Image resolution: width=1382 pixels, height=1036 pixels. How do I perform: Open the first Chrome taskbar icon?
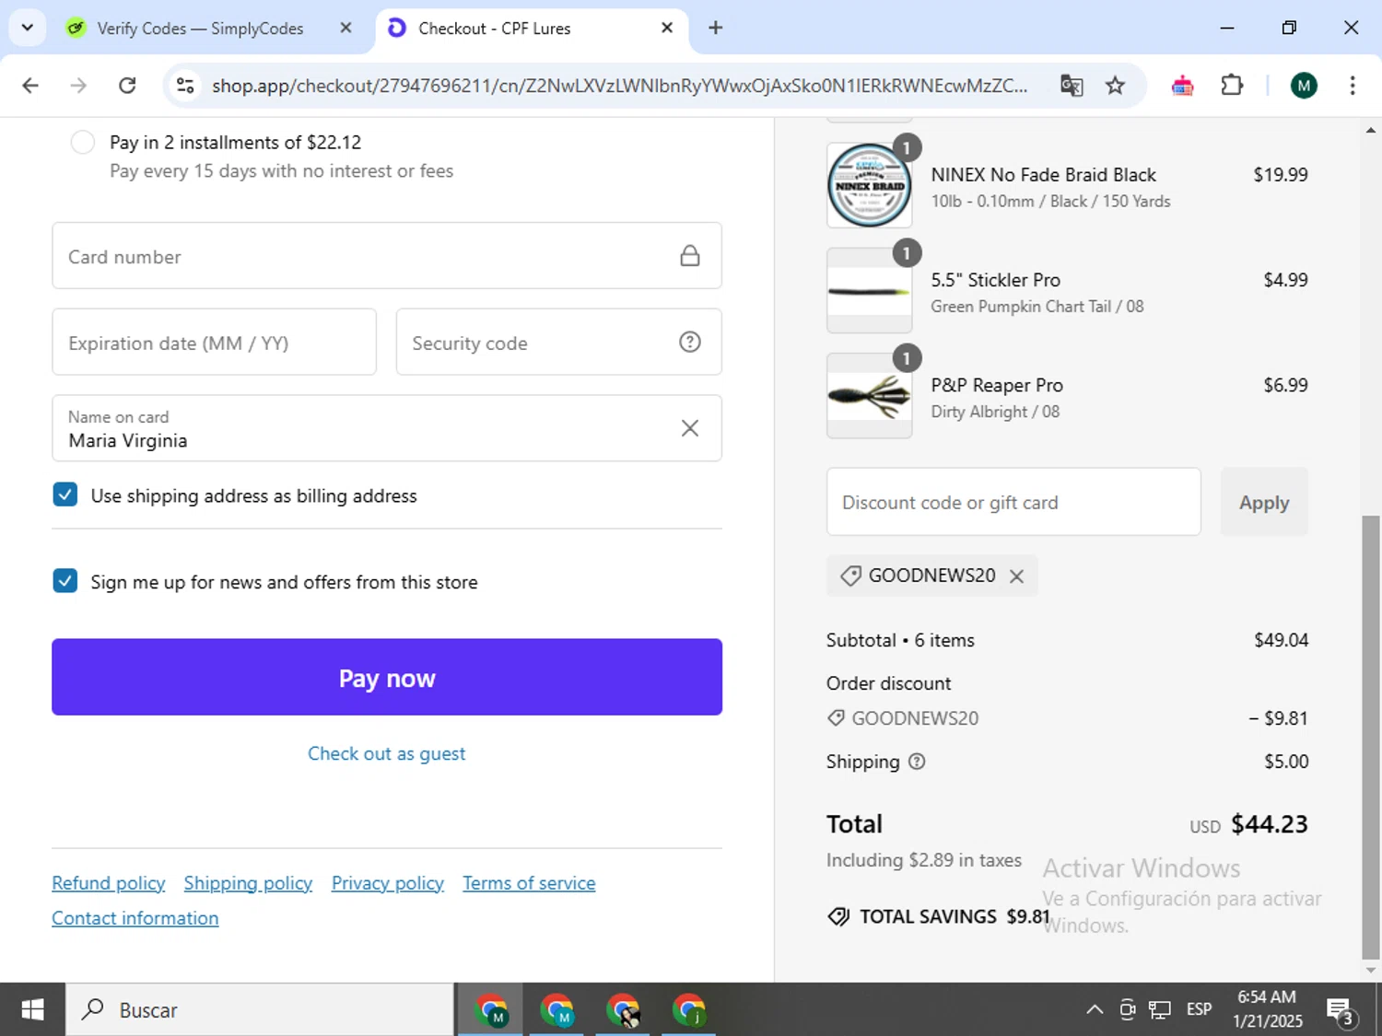(491, 1010)
